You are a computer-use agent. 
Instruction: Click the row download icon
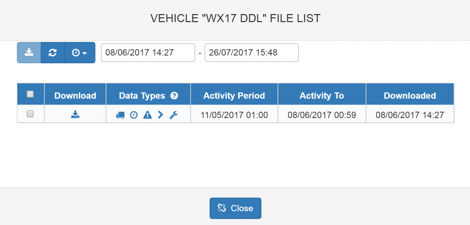75,114
